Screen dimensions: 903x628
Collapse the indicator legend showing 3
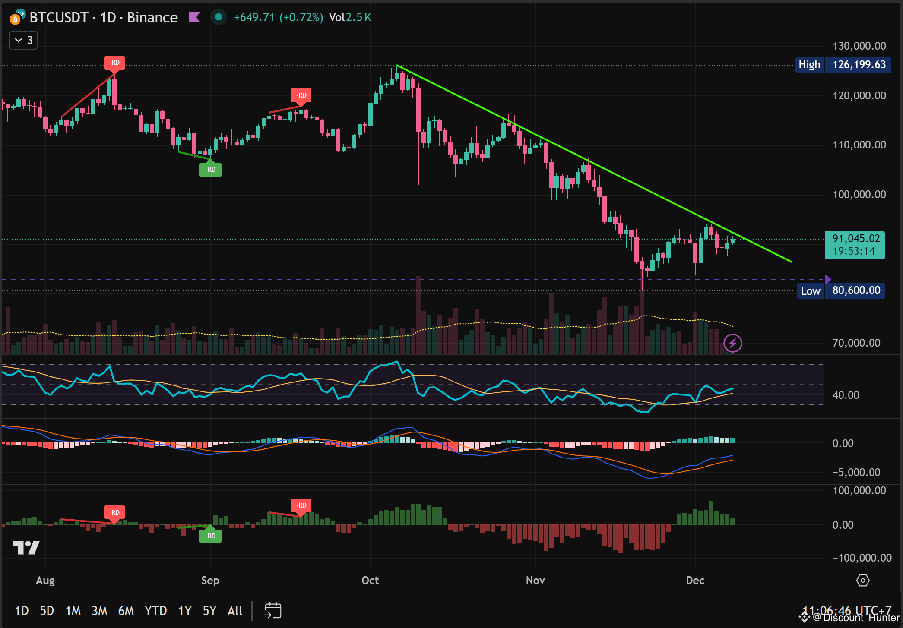(23, 40)
